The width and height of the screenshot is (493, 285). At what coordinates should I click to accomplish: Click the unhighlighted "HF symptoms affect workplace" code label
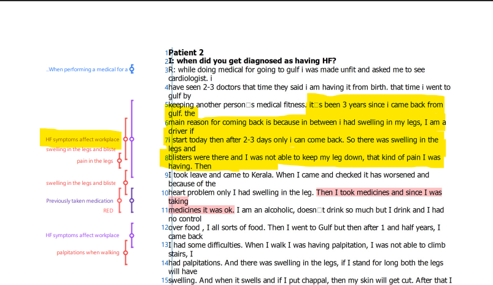tap(82, 235)
